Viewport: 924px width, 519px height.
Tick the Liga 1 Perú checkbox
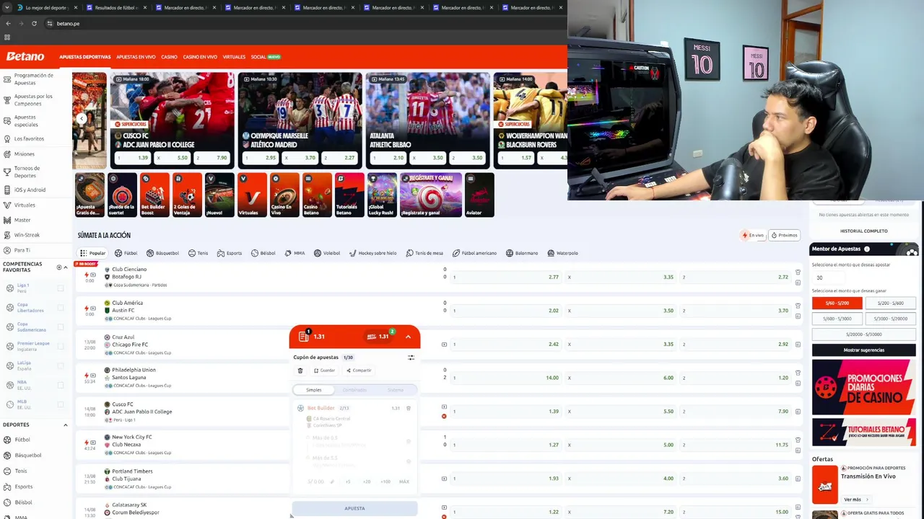60,288
